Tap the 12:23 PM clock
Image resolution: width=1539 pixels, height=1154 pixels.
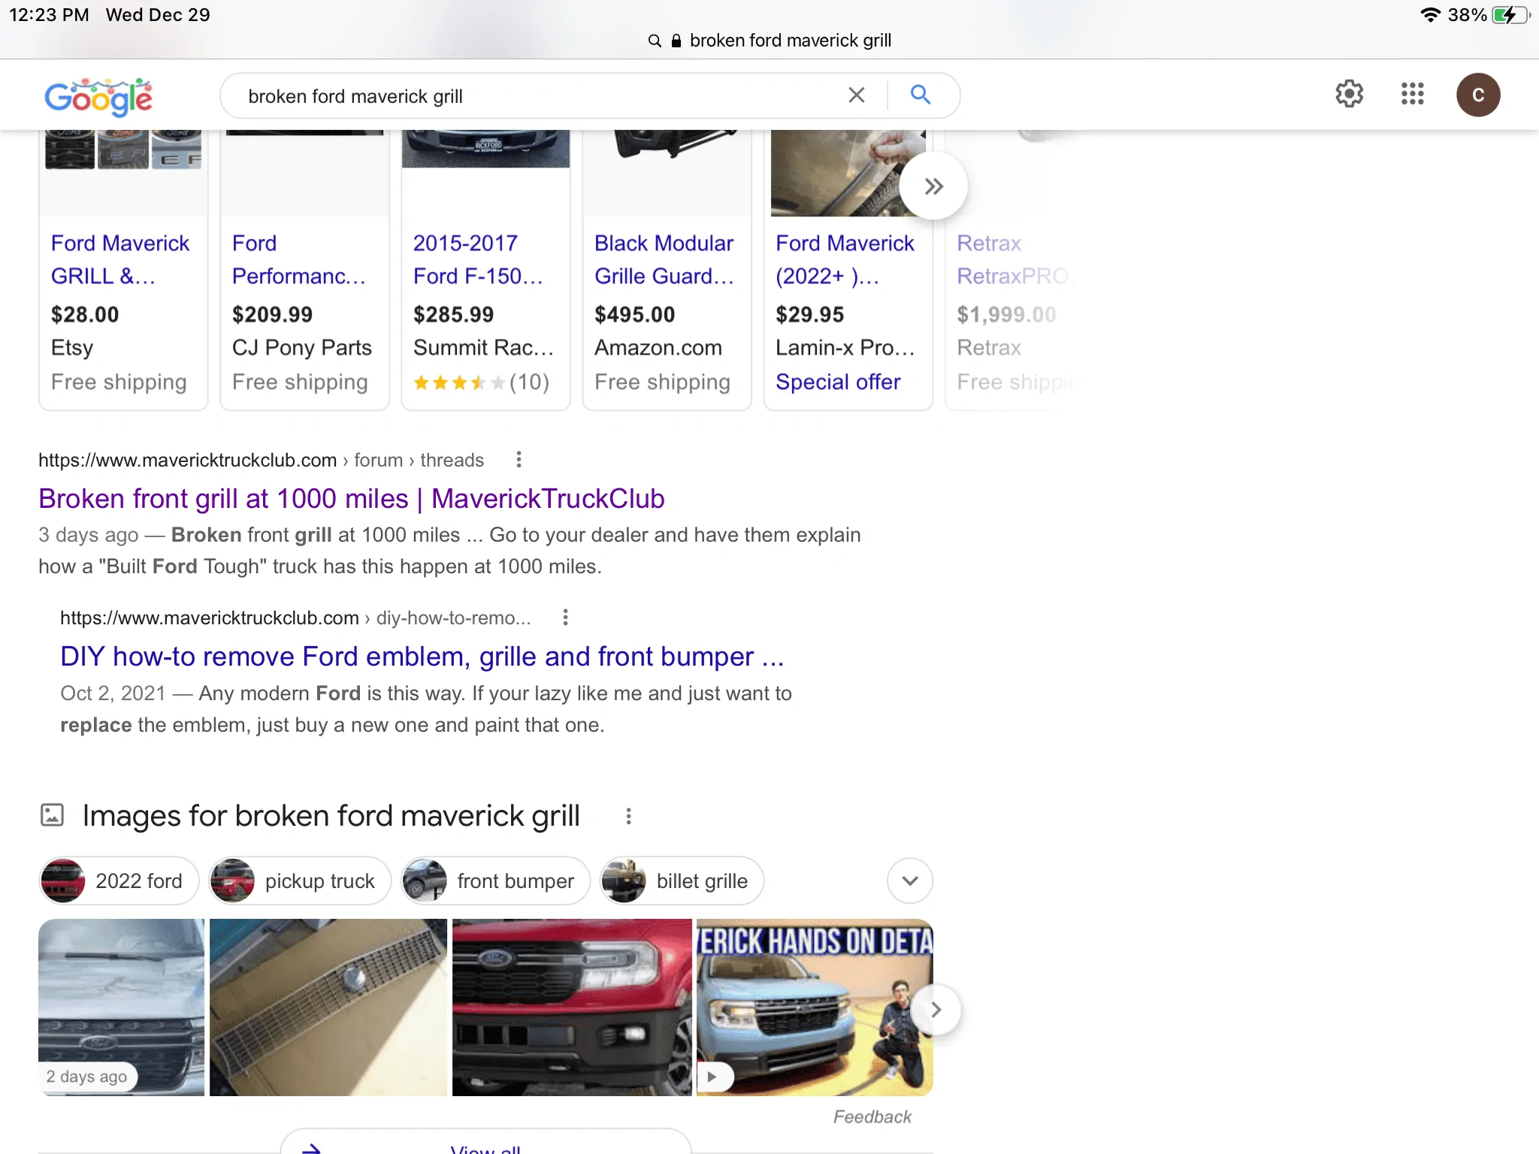(x=49, y=15)
